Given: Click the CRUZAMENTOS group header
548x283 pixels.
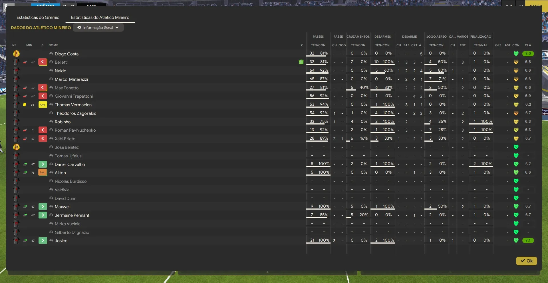Looking at the screenshot, I should (358, 37).
